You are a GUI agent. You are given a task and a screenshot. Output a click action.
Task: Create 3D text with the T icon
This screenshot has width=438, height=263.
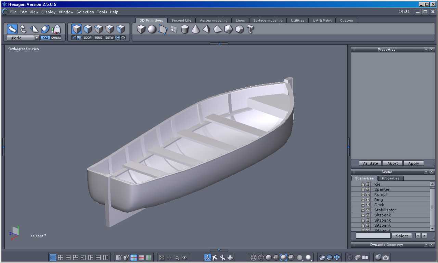250,29
